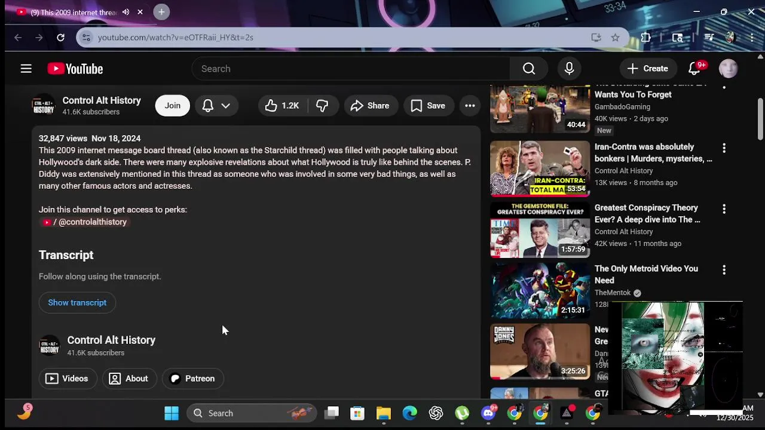Share the video
Viewport: 765px width, 430px height.
pos(371,106)
